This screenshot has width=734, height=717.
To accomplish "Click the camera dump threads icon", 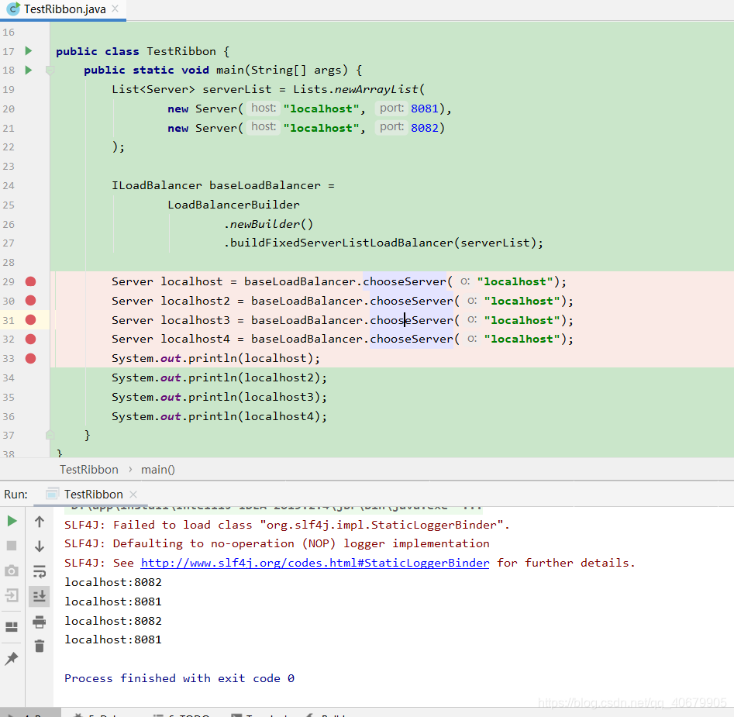I will click(x=12, y=570).
